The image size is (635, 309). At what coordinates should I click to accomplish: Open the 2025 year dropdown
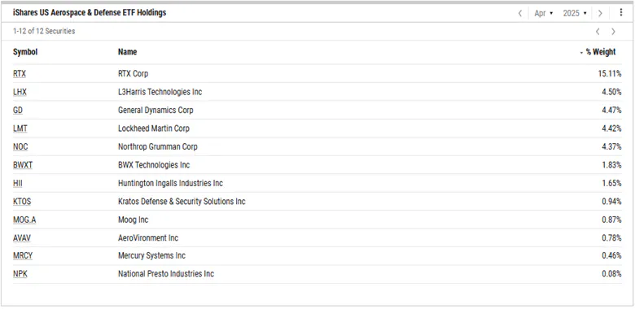tap(575, 13)
